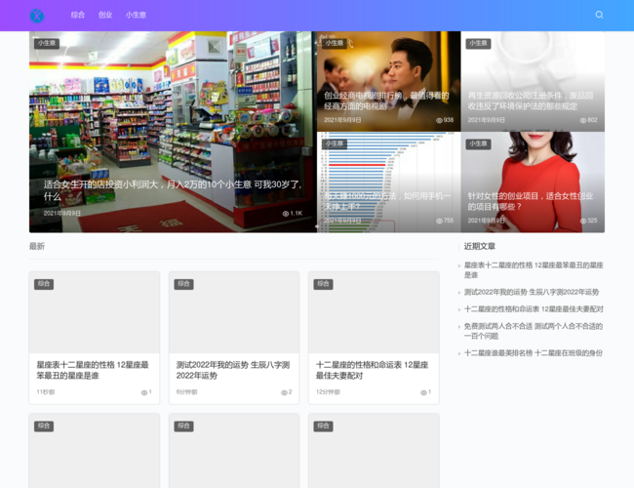
Task: Click the blank thumbnail of the 测试2022年我的运势 card
Action: point(234,317)
